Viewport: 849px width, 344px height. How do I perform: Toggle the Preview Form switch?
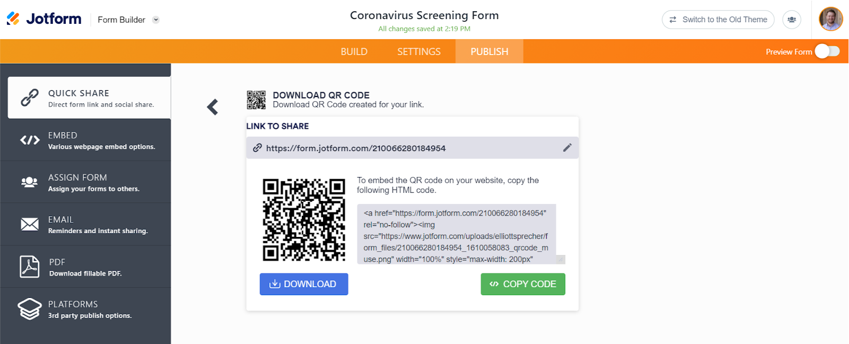[827, 51]
